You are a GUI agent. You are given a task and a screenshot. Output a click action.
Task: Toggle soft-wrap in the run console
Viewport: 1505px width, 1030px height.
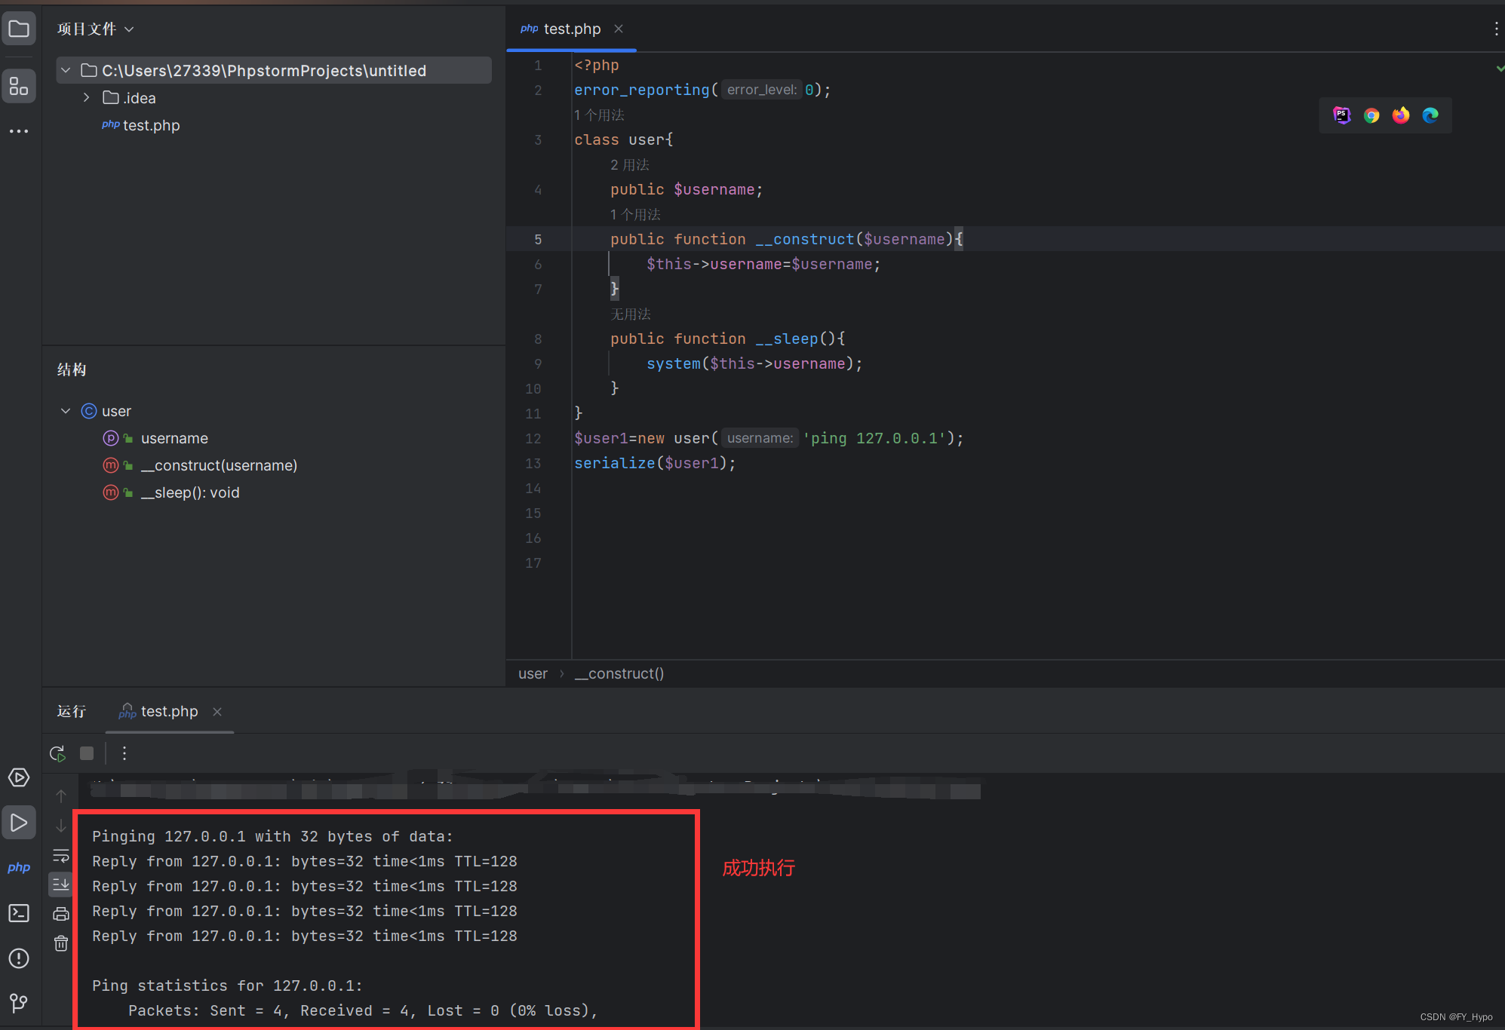[61, 856]
